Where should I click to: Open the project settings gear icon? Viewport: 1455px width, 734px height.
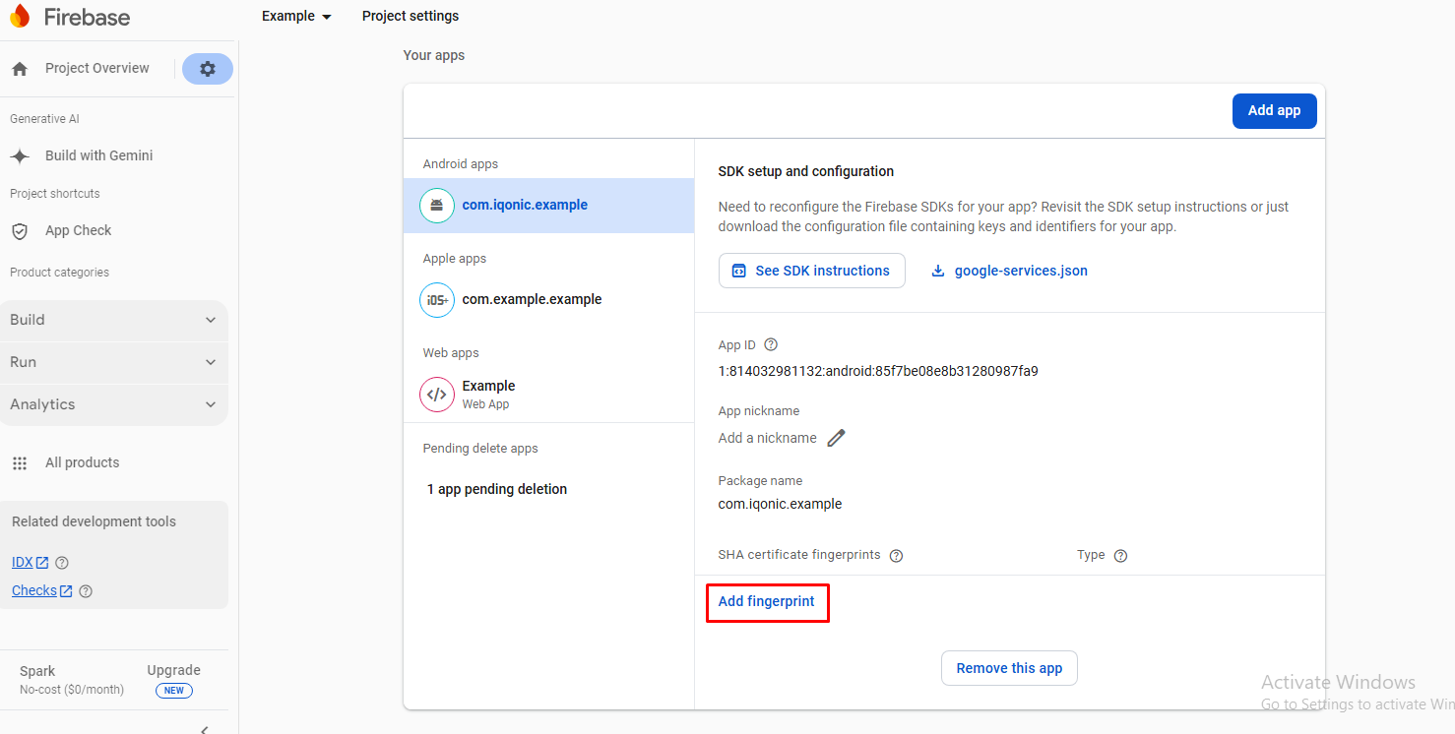[208, 69]
